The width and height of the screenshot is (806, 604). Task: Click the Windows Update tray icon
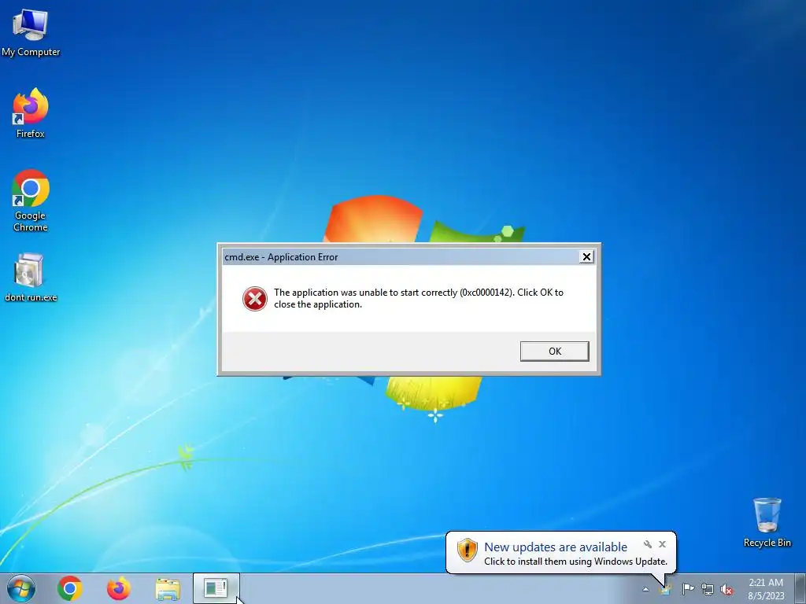(665, 589)
